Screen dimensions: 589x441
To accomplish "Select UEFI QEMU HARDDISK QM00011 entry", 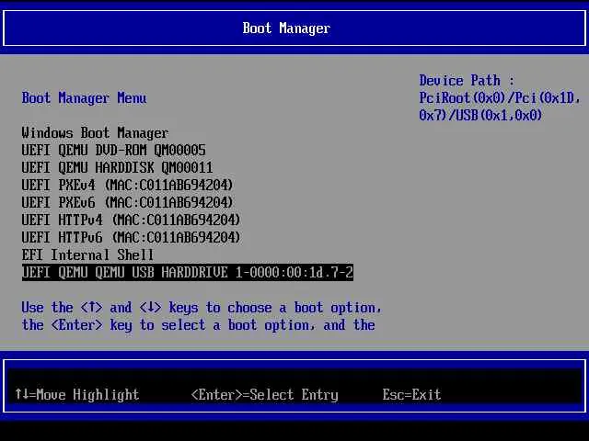I will coord(117,167).
